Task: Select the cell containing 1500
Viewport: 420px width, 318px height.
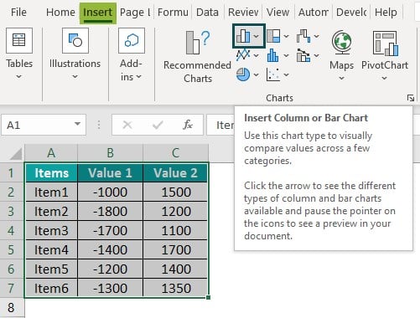Action: coord(175,192)
